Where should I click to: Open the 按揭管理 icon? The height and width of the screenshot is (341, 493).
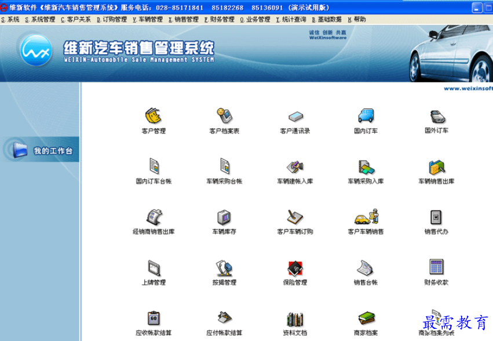point(224,268)
